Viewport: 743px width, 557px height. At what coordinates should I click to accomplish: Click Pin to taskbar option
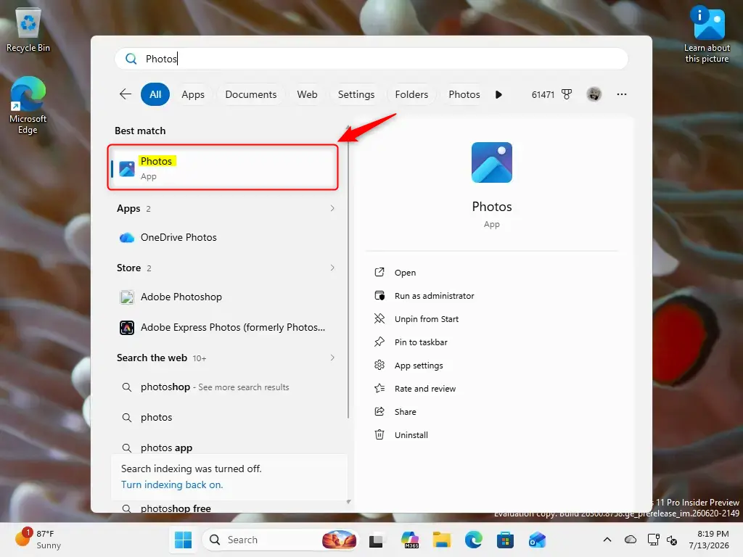click(421, 342)
